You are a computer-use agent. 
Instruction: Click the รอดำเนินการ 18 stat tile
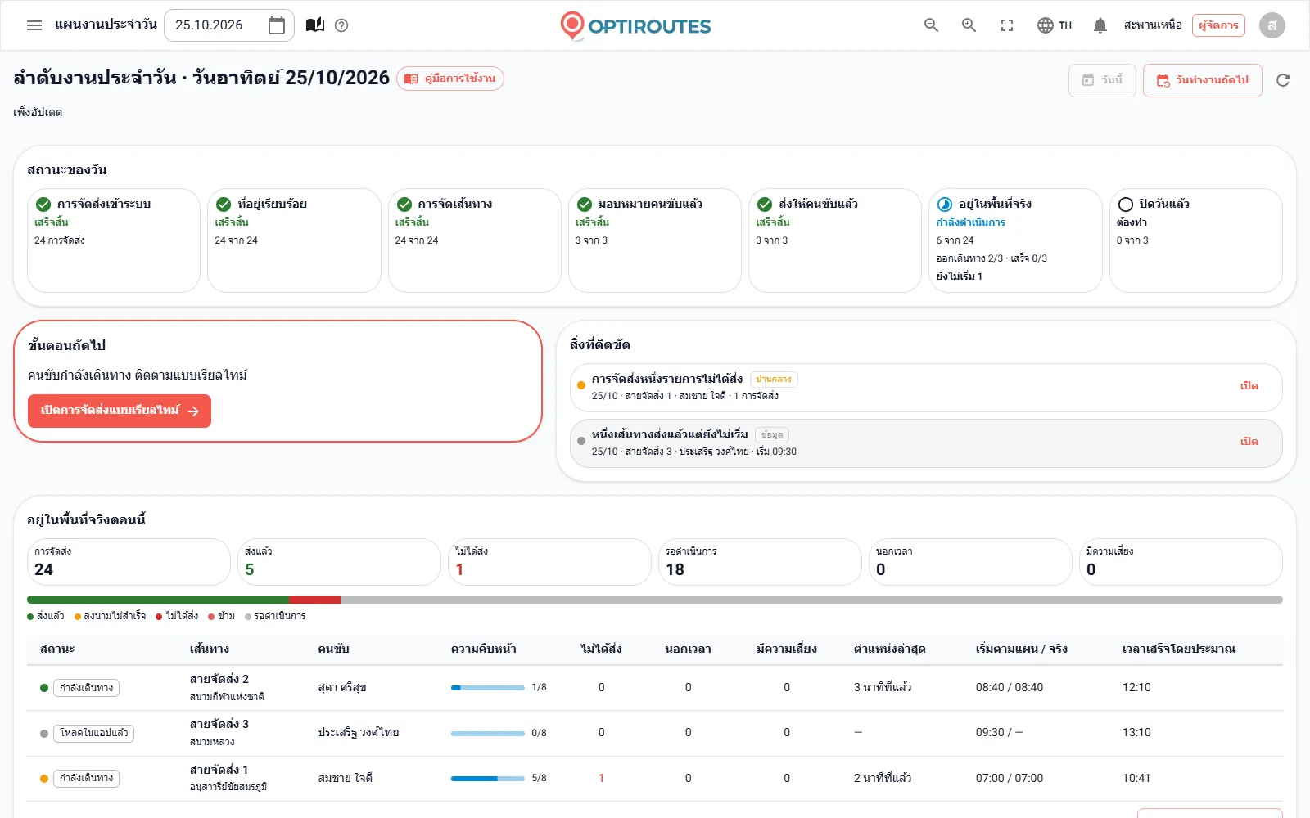click(760, 562)
